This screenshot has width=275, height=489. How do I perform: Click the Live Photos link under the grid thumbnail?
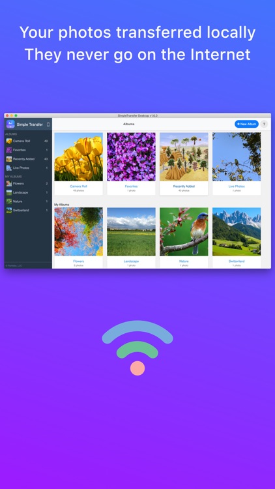click(237, 186)
